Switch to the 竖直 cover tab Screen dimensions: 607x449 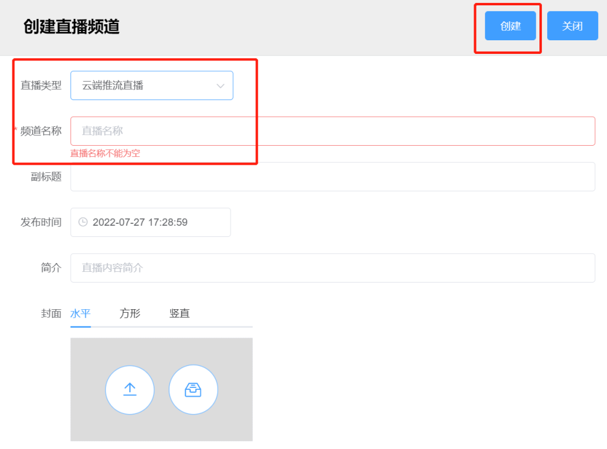(179, 313)
